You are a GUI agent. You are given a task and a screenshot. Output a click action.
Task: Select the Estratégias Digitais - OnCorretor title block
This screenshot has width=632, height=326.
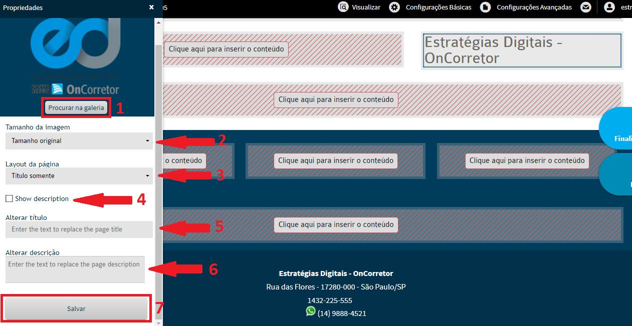coord(522,50)
